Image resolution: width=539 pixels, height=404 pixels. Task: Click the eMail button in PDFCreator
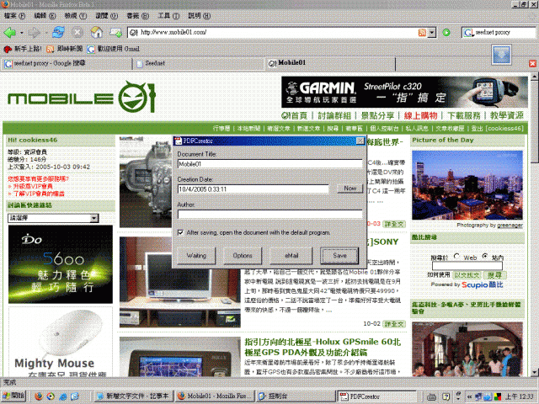click(291, 256)
